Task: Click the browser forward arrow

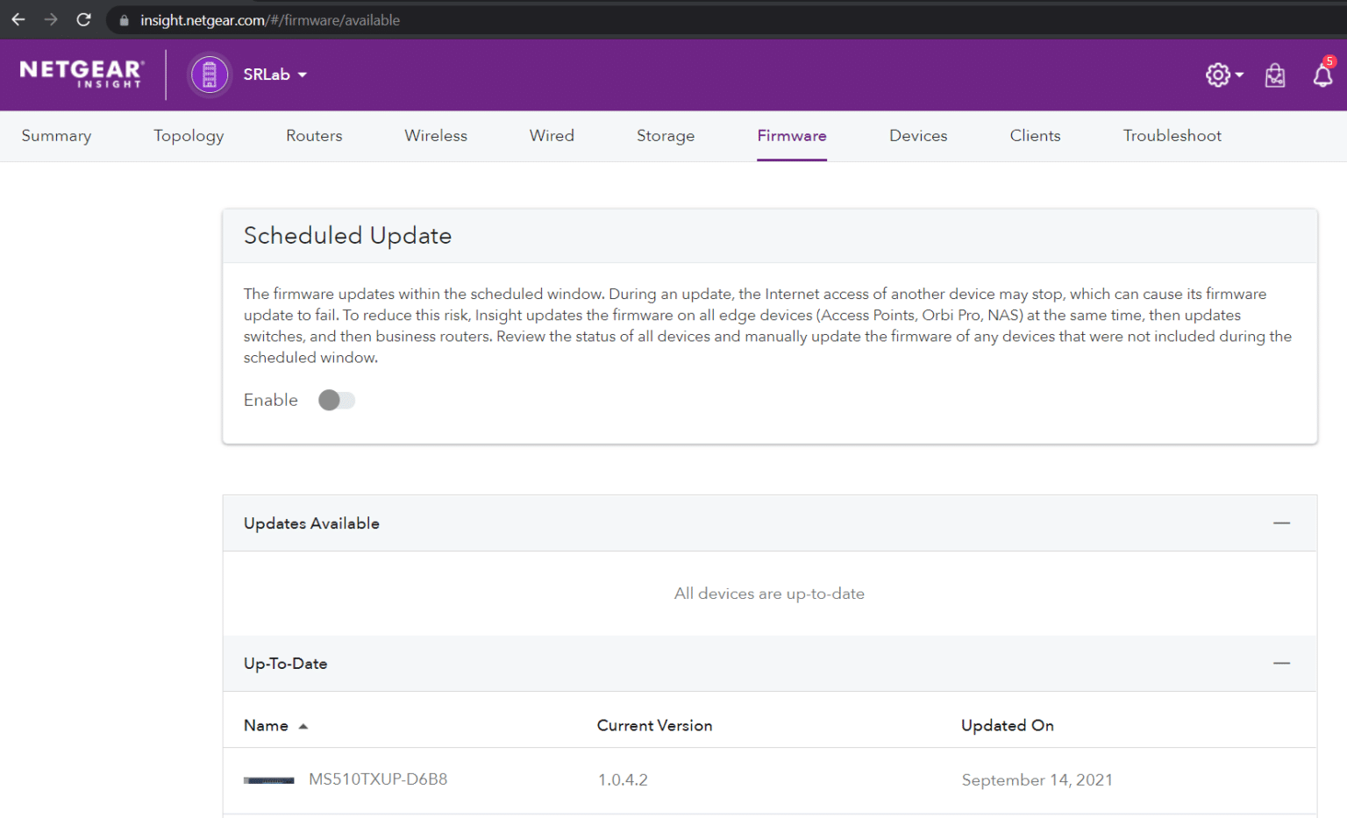Action: (x=51, y=19)
